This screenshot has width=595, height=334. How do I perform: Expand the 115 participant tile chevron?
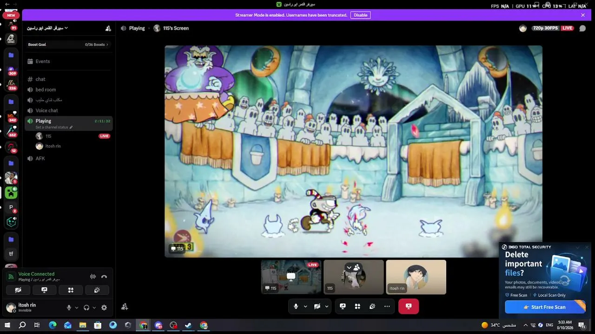point(349,268)
